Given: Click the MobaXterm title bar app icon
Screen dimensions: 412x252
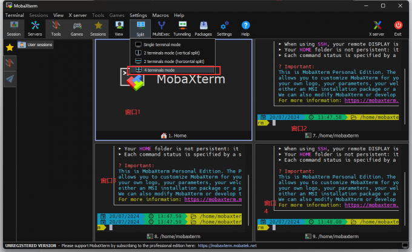Looking at the screenshot, I should click(x=9, y=5).
